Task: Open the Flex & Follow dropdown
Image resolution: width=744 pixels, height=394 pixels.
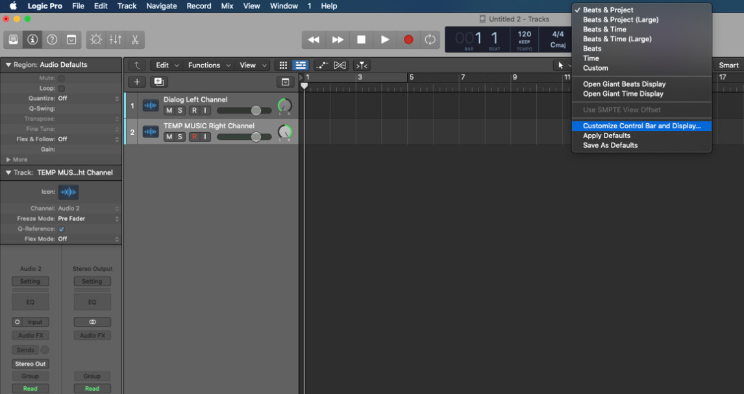Action: point(88,139)
